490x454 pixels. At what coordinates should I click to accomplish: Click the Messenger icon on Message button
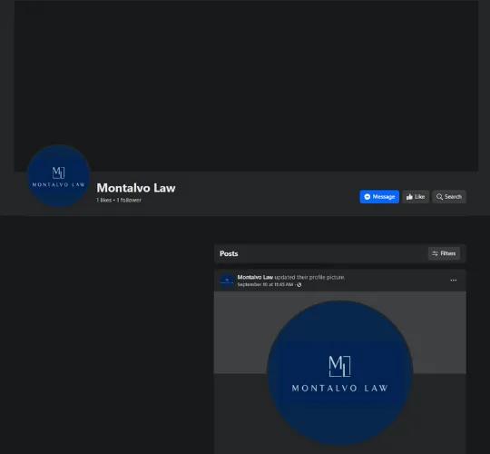point(367,197)
